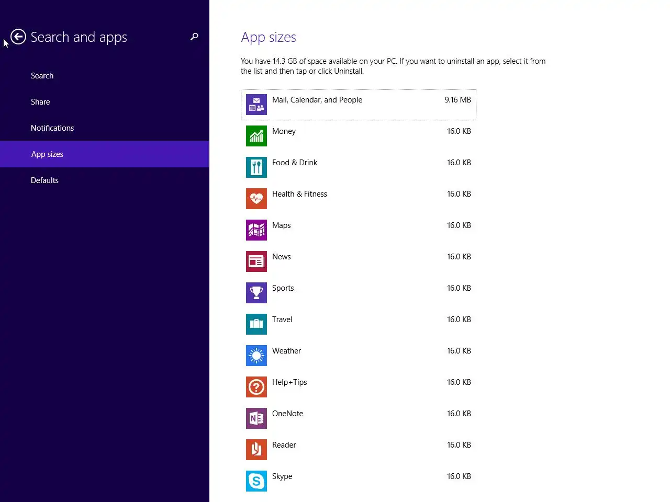The image size is (670, 502).
Task: Select App sizes in the sidebar
Action: (x=105, y=154)
